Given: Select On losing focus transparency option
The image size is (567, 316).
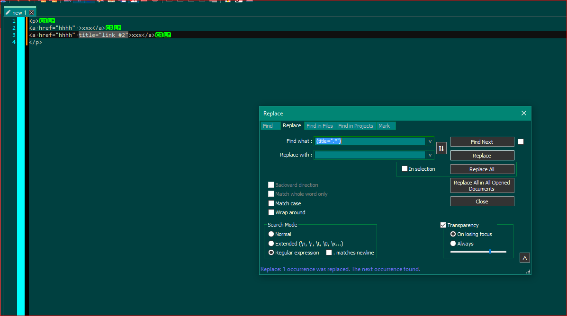Looking at the screenshot, I should (x=453, y=234).
